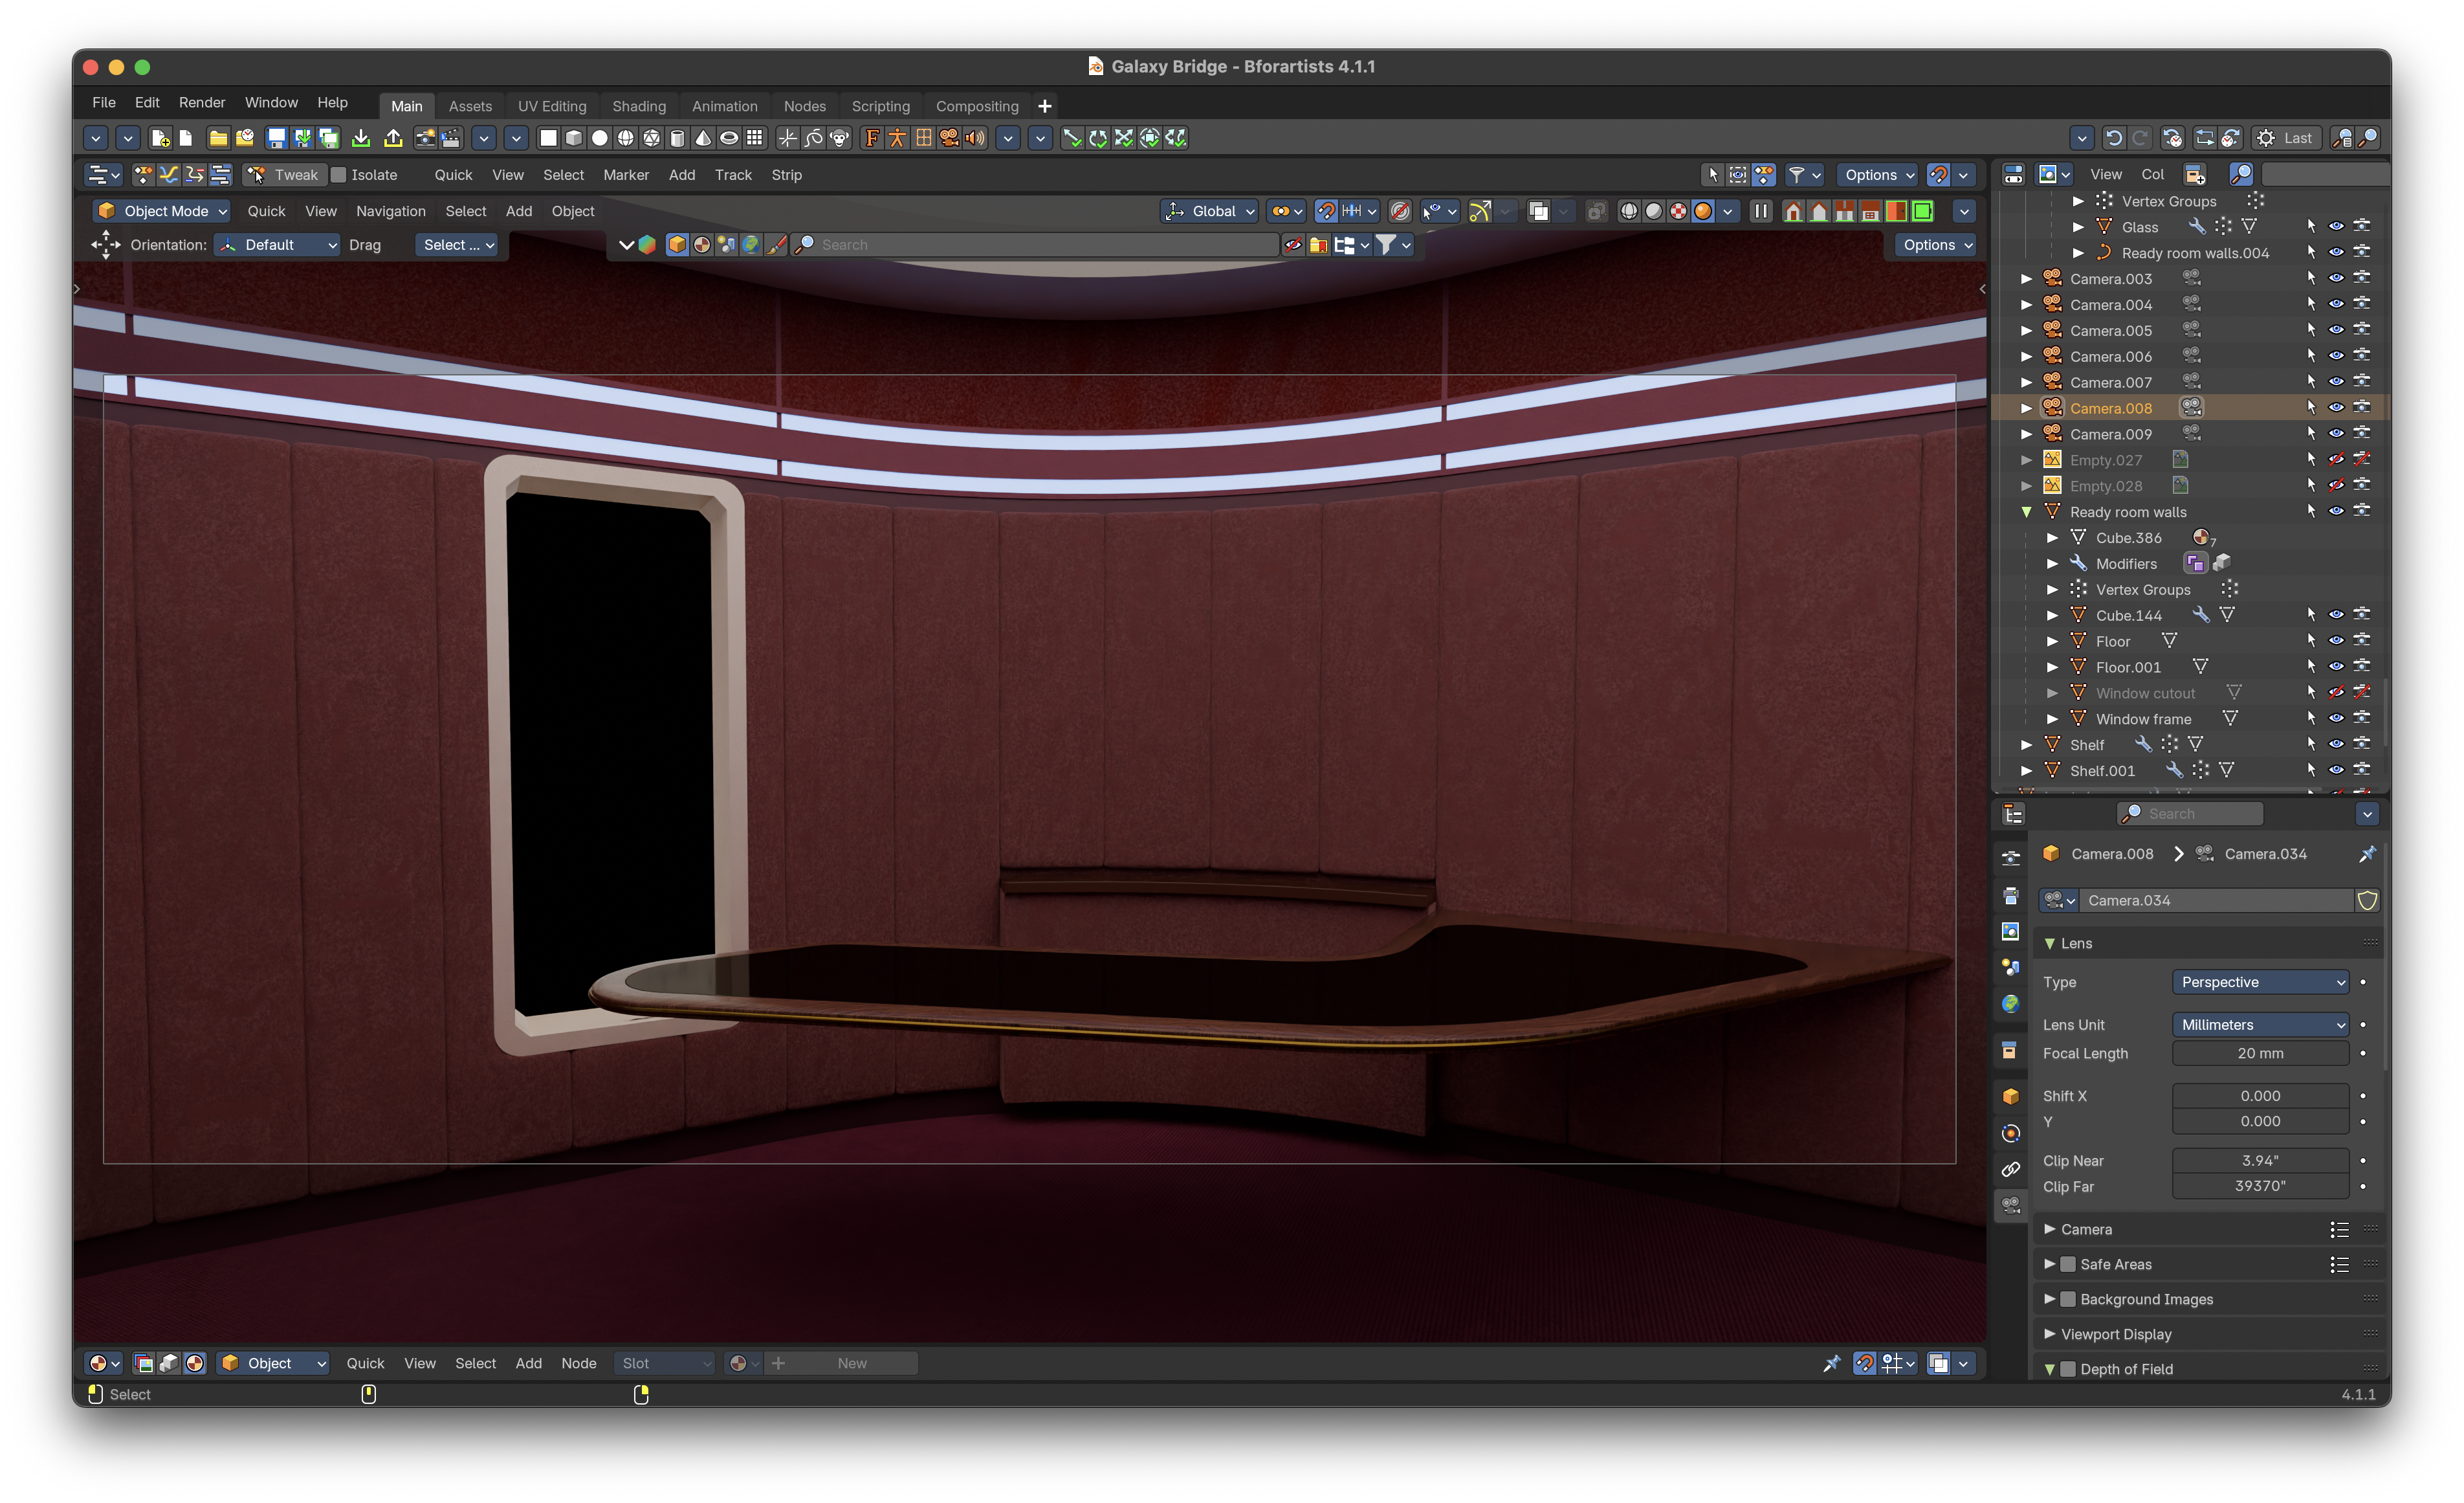Add a cylinder mesh primitive
This screenshot has width=2464, height=1503.
(x=678, y=138)
